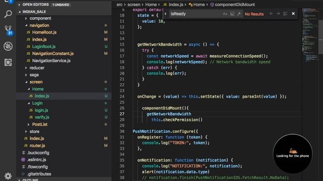The height and width of the screenshot is (181, 323).
Task: Click line number 15 in gutter
Action: (x=122, y=44)
